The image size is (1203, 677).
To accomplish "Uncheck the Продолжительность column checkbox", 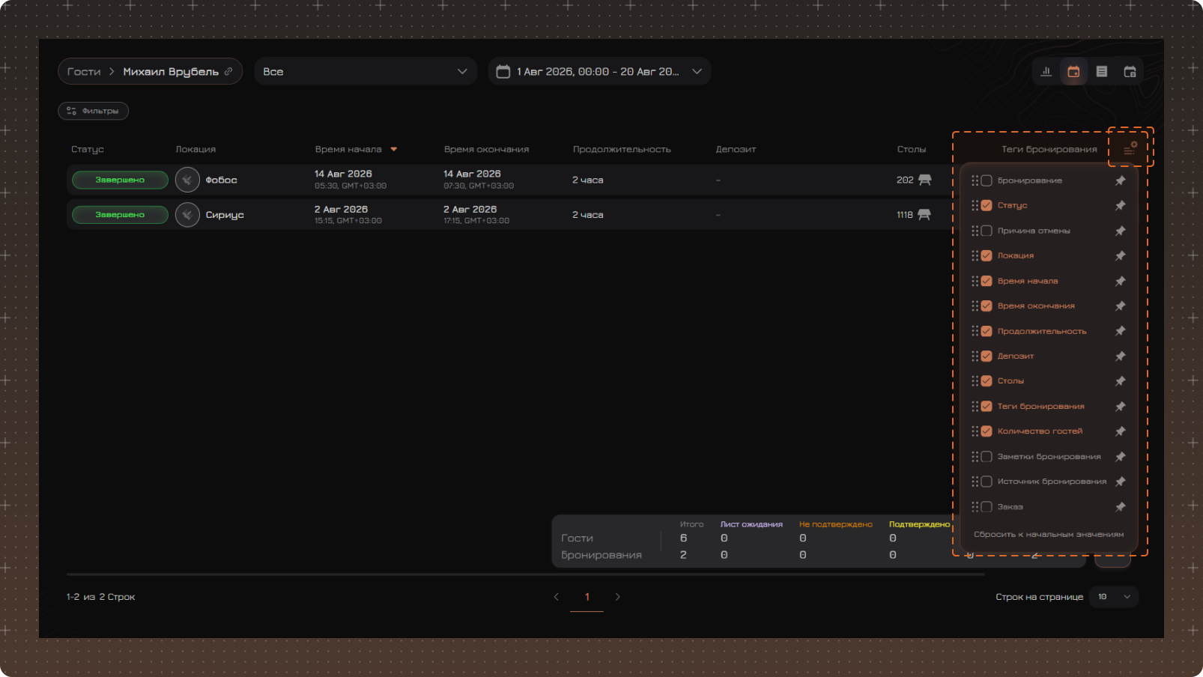I will (x=987, y=331).
